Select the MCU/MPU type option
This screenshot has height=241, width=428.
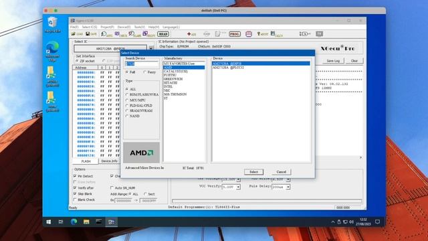[127, 100]
